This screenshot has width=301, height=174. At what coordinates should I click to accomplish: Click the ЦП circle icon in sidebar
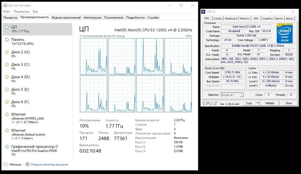(7, 27)
